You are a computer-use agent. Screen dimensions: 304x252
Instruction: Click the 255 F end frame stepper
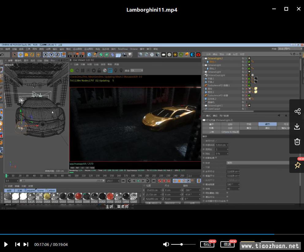click(119, 181)
